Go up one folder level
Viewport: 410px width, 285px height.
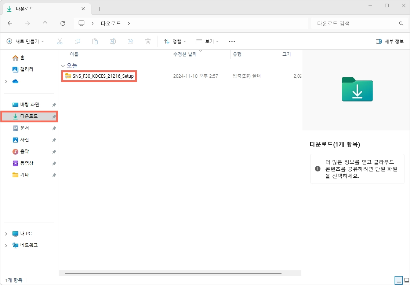[x=45, y=23]
